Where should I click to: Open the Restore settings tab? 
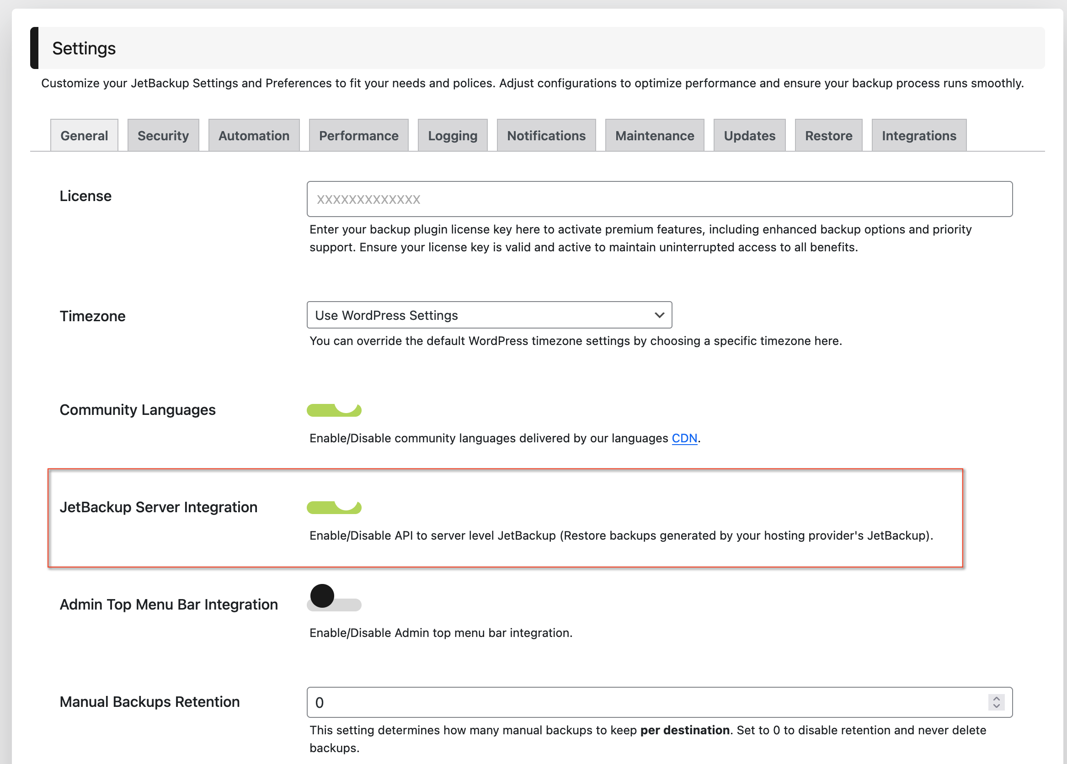click(828, 135)
